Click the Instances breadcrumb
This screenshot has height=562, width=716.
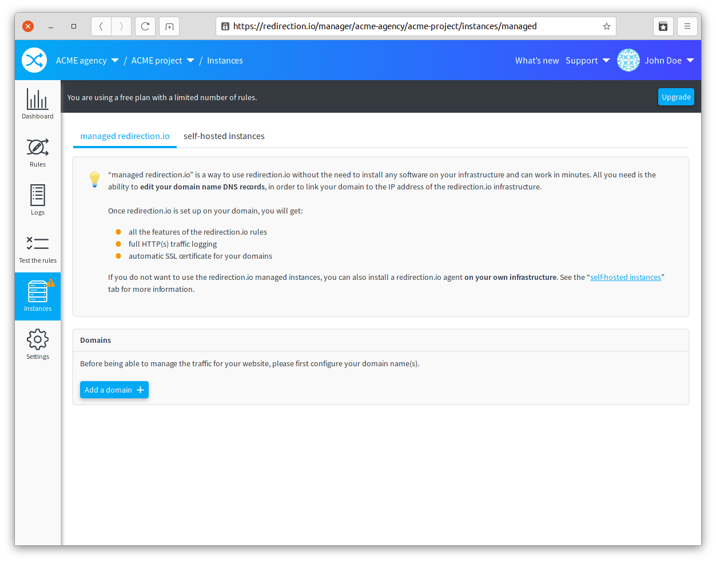point(225,61)
